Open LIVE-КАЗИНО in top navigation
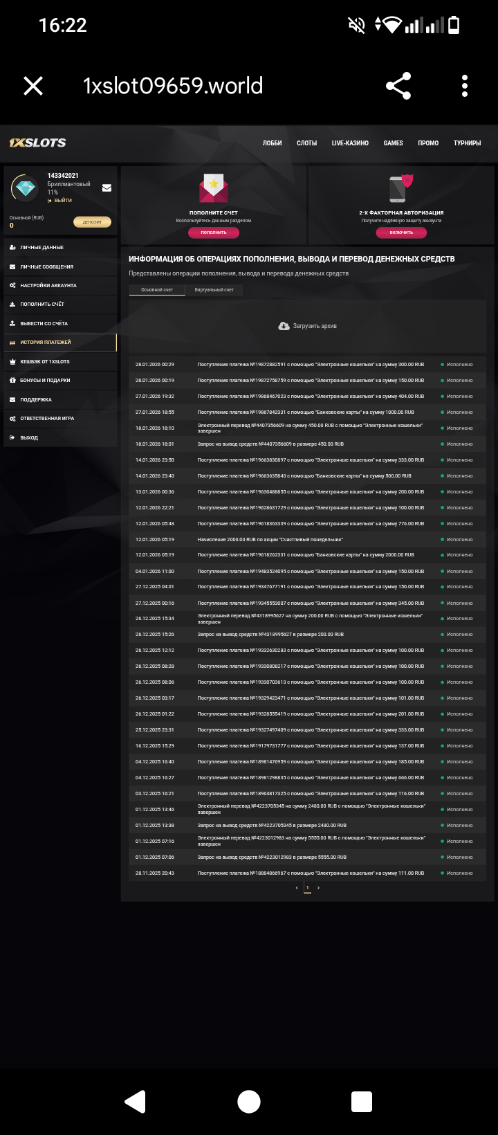498x1135 pixels. coord(350,143)
